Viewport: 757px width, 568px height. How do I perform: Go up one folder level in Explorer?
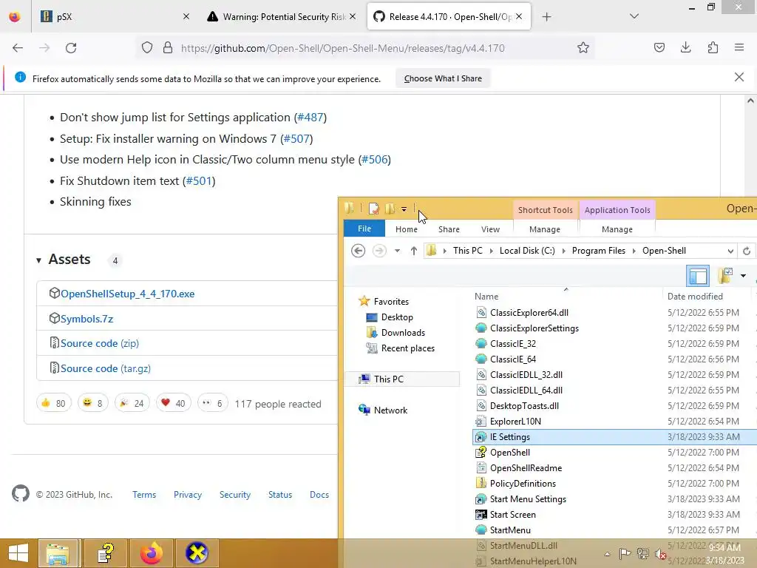[413, 251]
